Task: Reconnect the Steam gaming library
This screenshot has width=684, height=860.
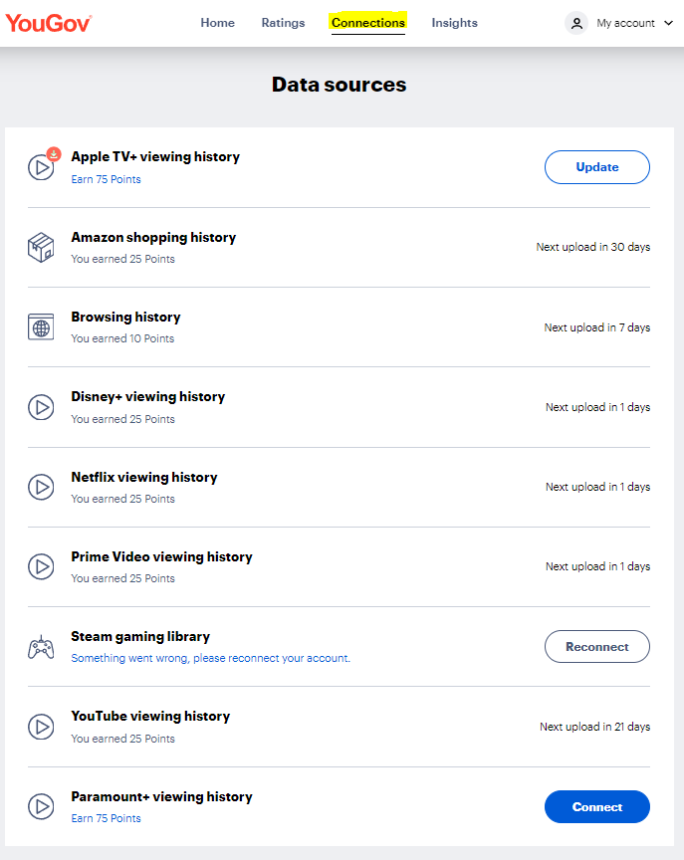Action: 596,647
